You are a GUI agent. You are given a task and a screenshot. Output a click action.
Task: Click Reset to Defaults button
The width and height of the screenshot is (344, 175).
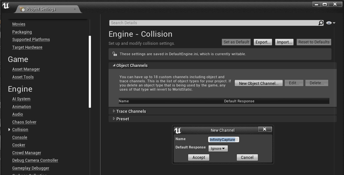click(x=314, y=42)
